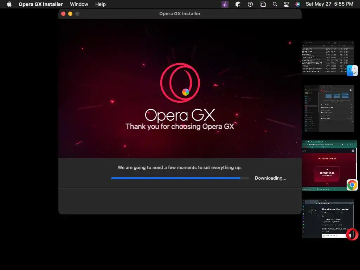Click the purple flame menu bar icon
The image size is (360, 270).
tap(225, 4)
